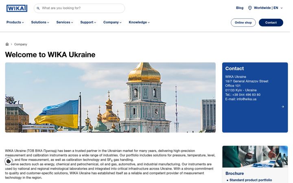Click the 'Brochure' heading
The image size is (293, 183).
coord(234,174)
